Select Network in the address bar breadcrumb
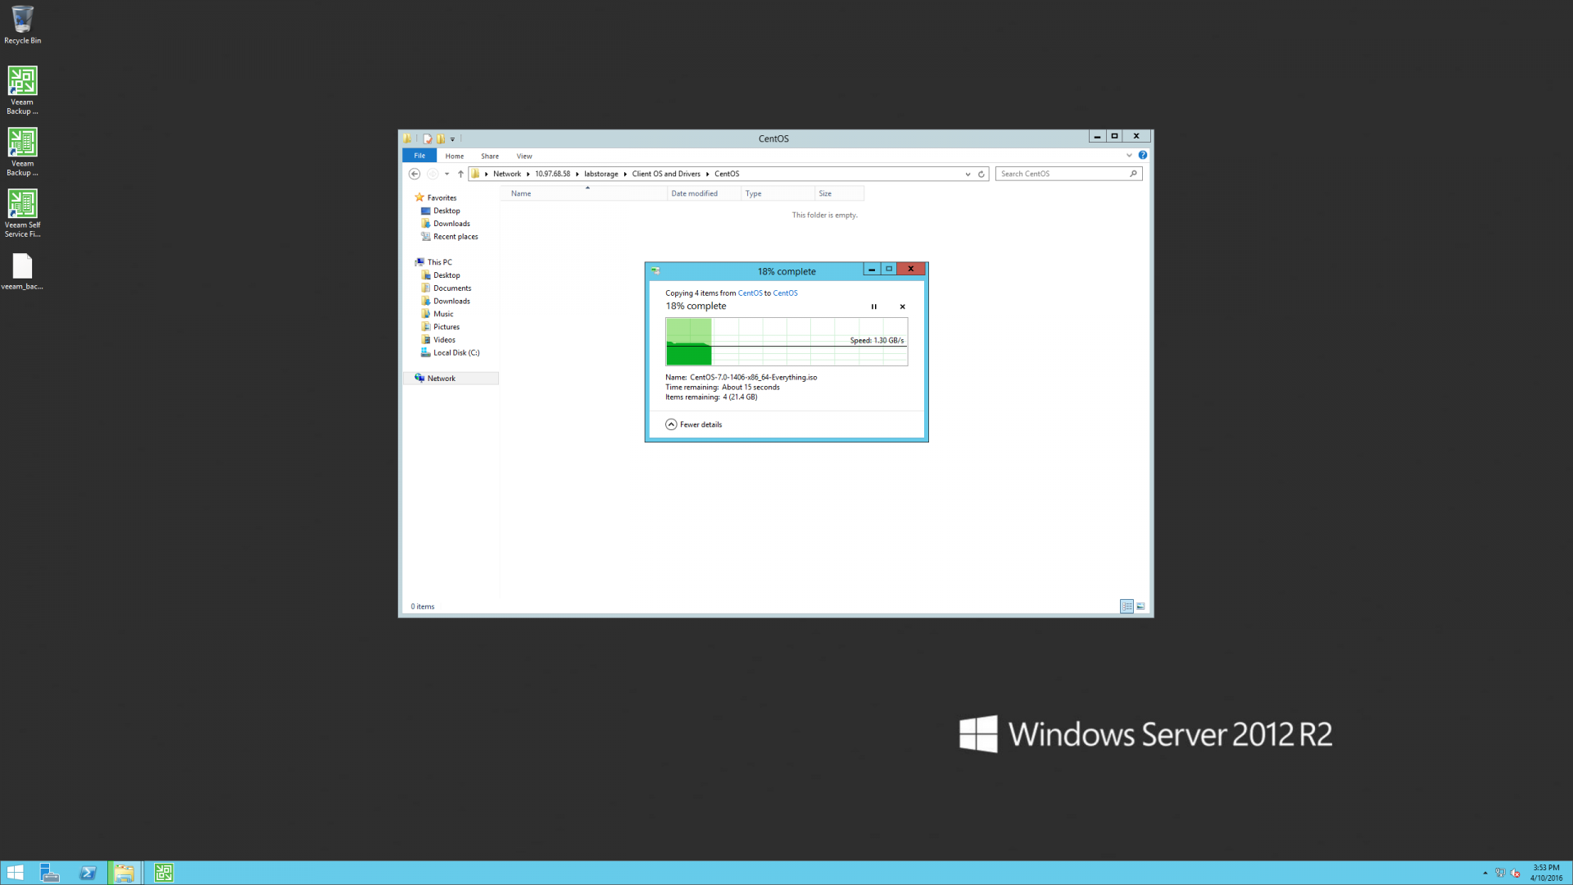The height and width of the screenshot is (885, 1573). tap(507, 174)
